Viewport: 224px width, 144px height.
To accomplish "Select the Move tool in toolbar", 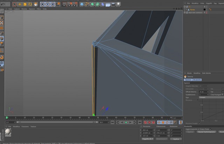I will click(20, 5).
